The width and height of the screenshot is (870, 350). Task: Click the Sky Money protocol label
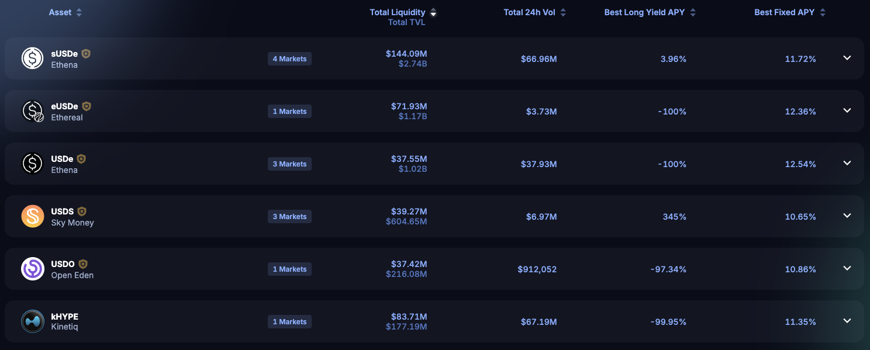(72, 223)
